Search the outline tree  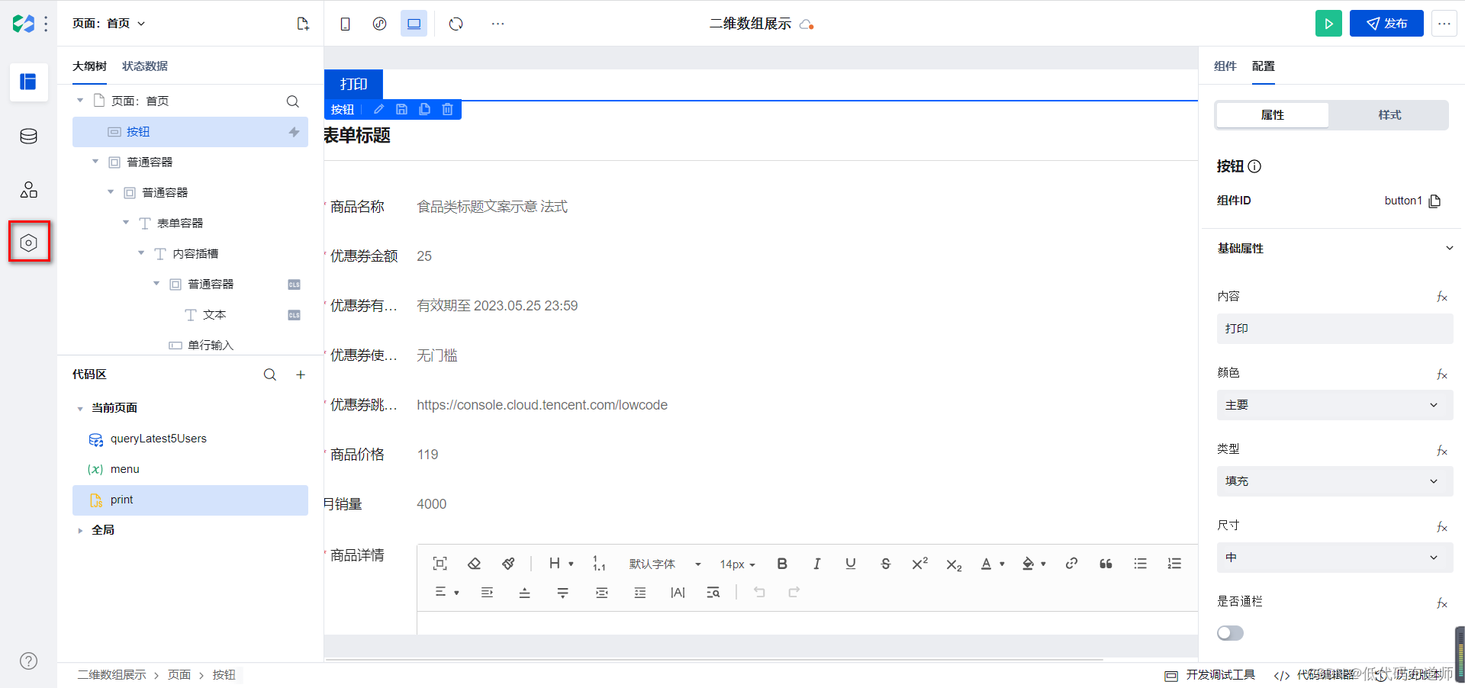[x=292, y=101]
